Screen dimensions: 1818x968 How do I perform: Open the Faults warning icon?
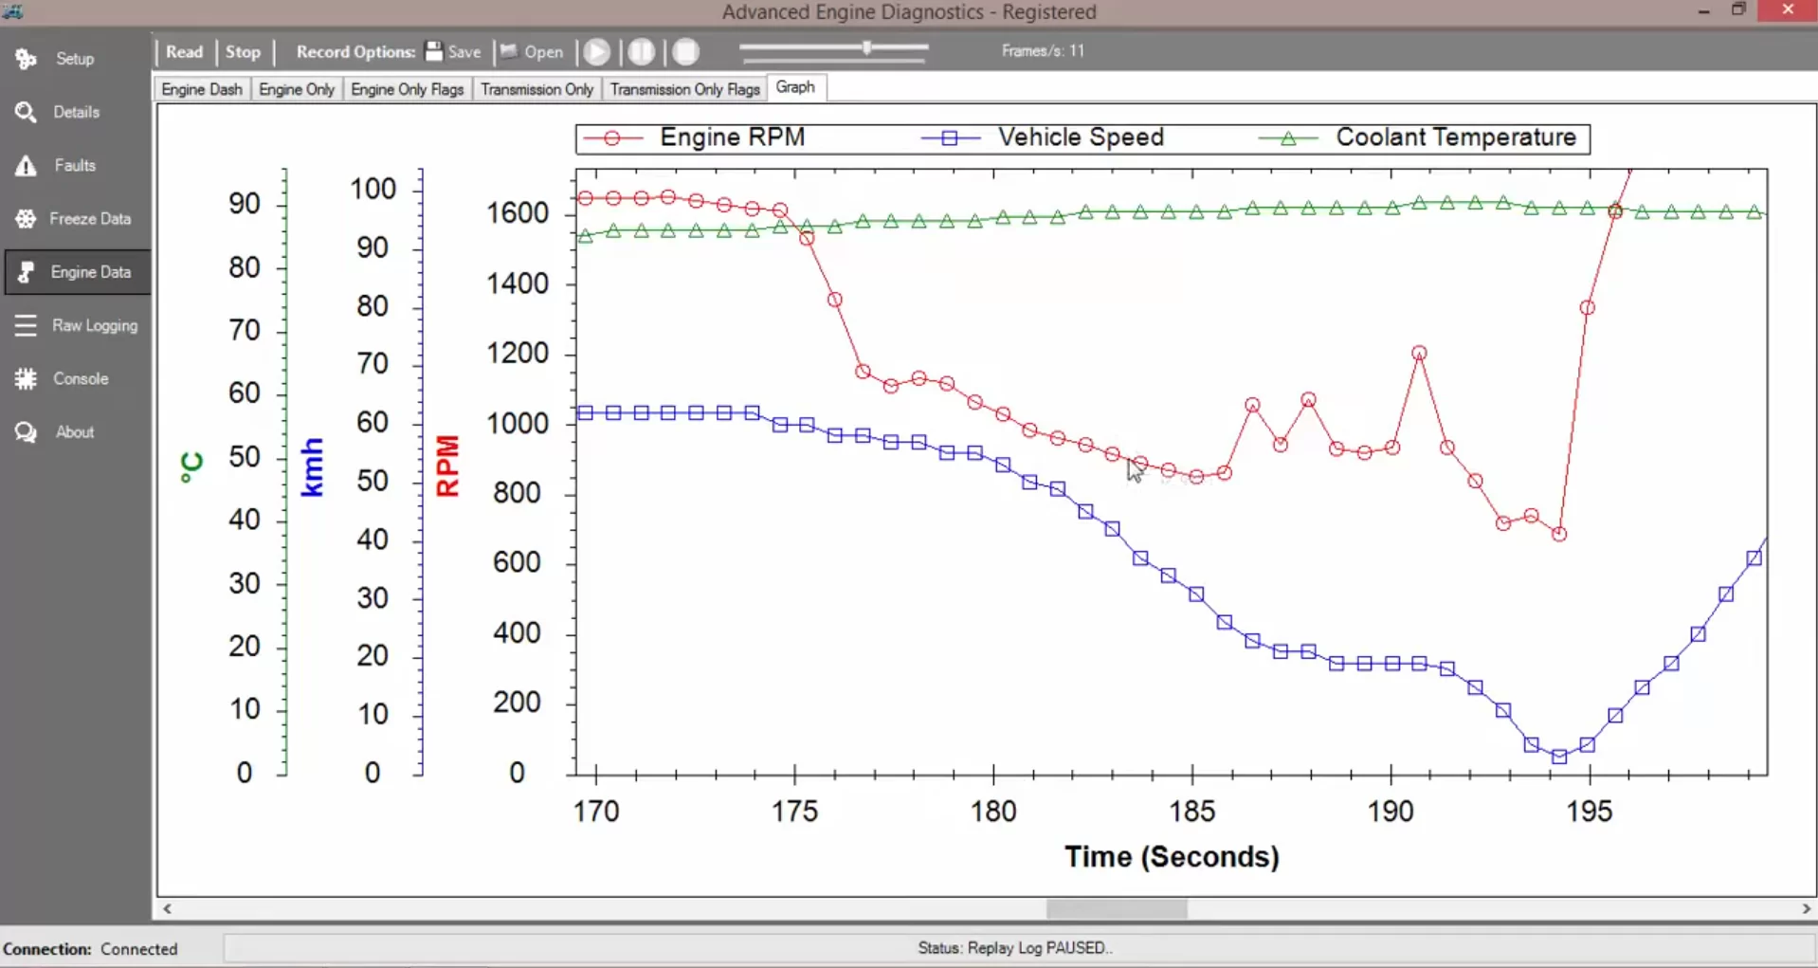(x=26, y=166)
